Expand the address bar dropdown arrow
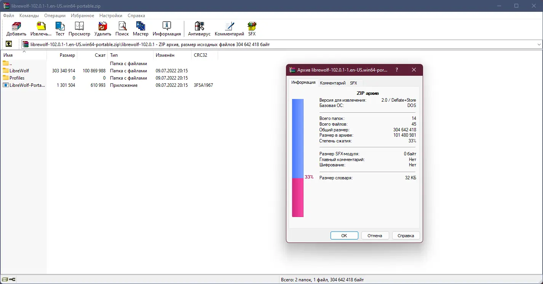The width and height of the screenshot is (543, 284). pos(539,45)
